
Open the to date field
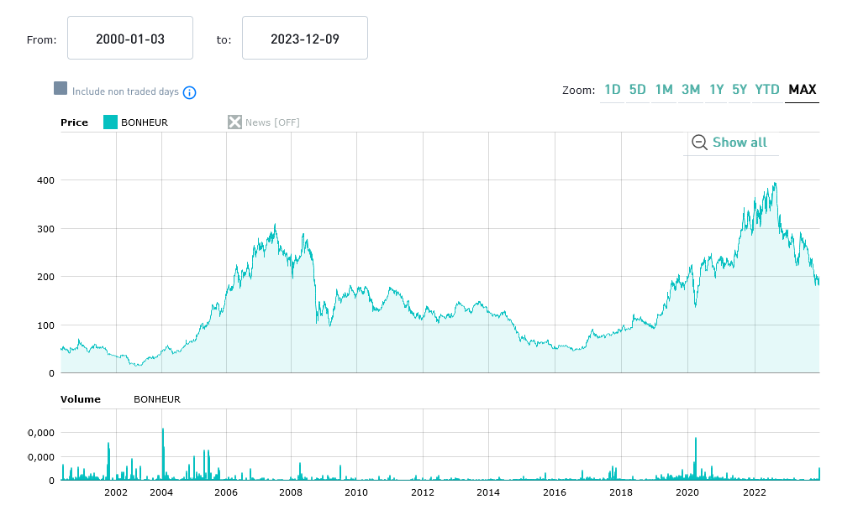(305, 38)
